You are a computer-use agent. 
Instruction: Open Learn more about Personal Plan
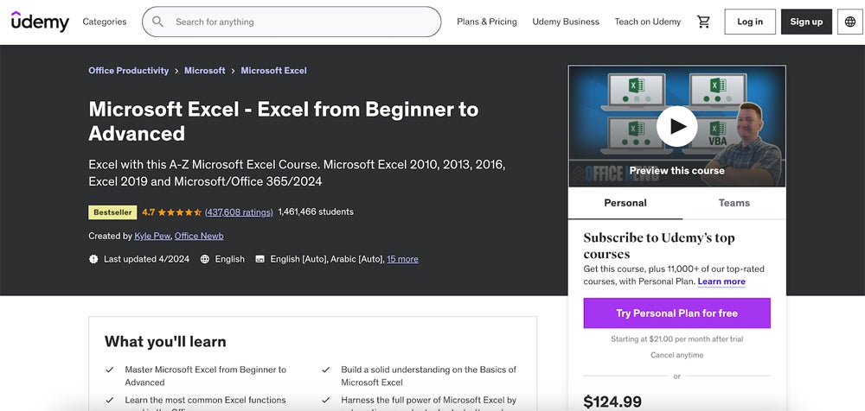click(x=721, y=281)
